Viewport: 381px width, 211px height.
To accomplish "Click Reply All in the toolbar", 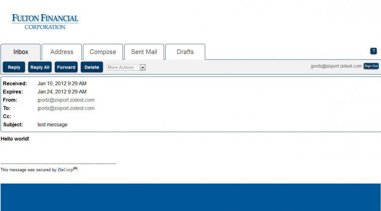I will point(40,67).
